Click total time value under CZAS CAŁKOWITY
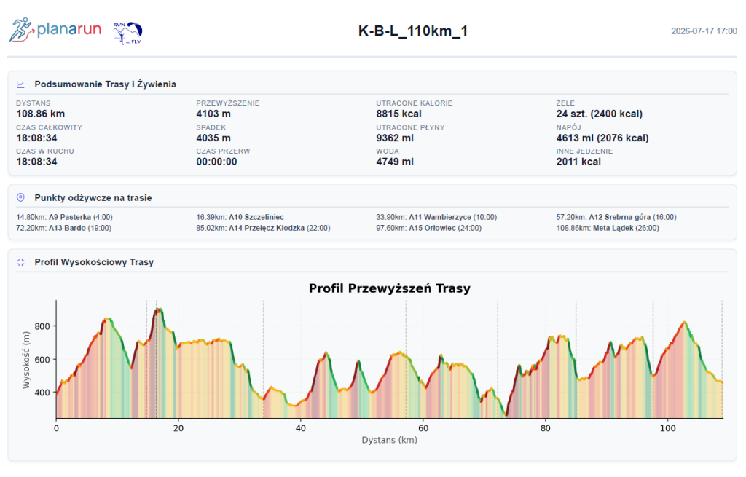Image resolution: width=746 pixels, height=477 pixels. pyautogui.click(x=36, y=138)
